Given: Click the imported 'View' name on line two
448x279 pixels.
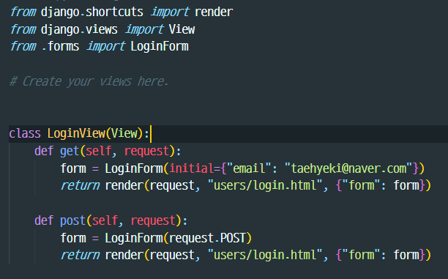Looking at the screenshot, I should coord(182,29).
